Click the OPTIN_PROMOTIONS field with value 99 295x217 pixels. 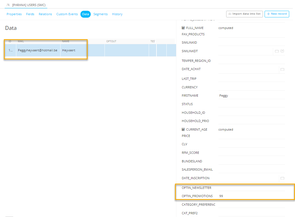coord(251,196)
